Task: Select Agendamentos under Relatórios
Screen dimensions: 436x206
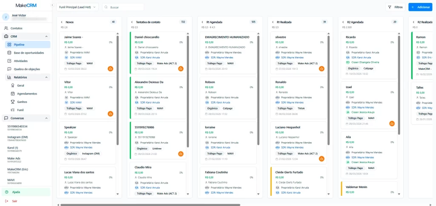Action: click(26, 94)
